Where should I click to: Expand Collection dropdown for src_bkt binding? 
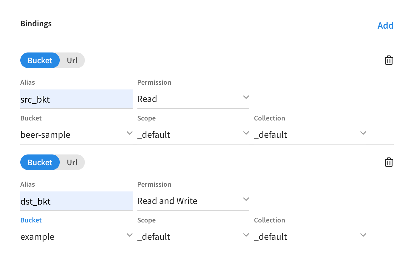point(310,135)
